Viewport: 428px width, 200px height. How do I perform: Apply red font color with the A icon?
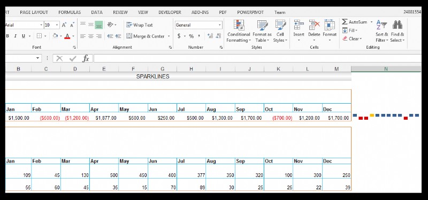(67, 36)
